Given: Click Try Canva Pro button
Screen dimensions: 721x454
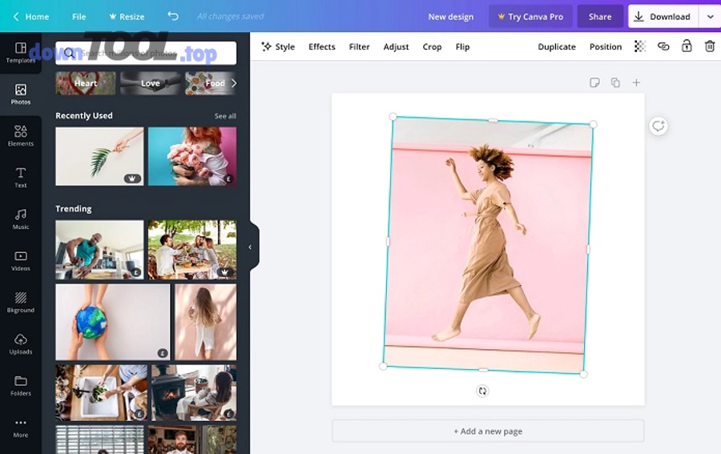Looking at the screenshot, I should pyautogui.click(x=530, y=17).
